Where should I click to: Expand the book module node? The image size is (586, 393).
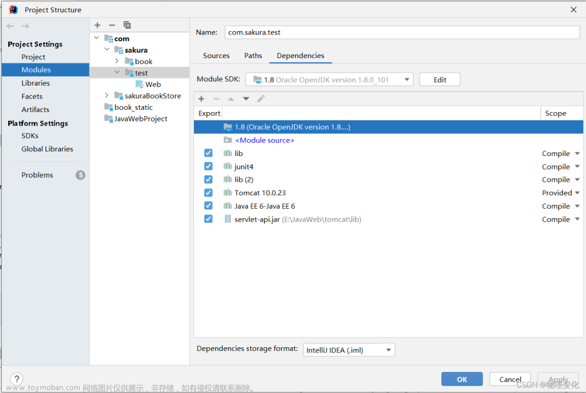click(117, 60)
